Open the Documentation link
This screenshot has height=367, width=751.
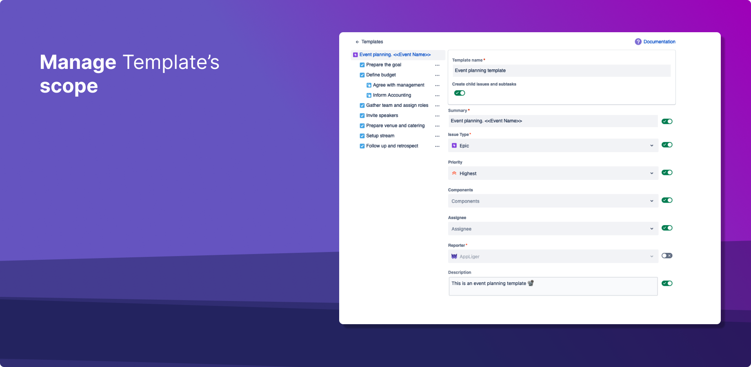pyautogui.click(x=659, y=42)
